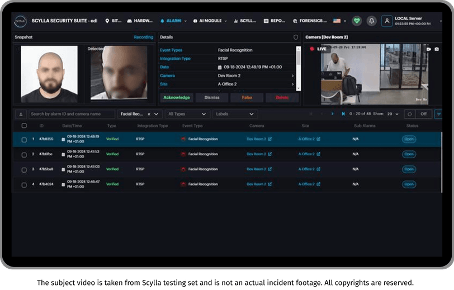The width and height of the screenshot is (454, 290).
Task: Go to next page of alarms
Action: tap(332, 114)
